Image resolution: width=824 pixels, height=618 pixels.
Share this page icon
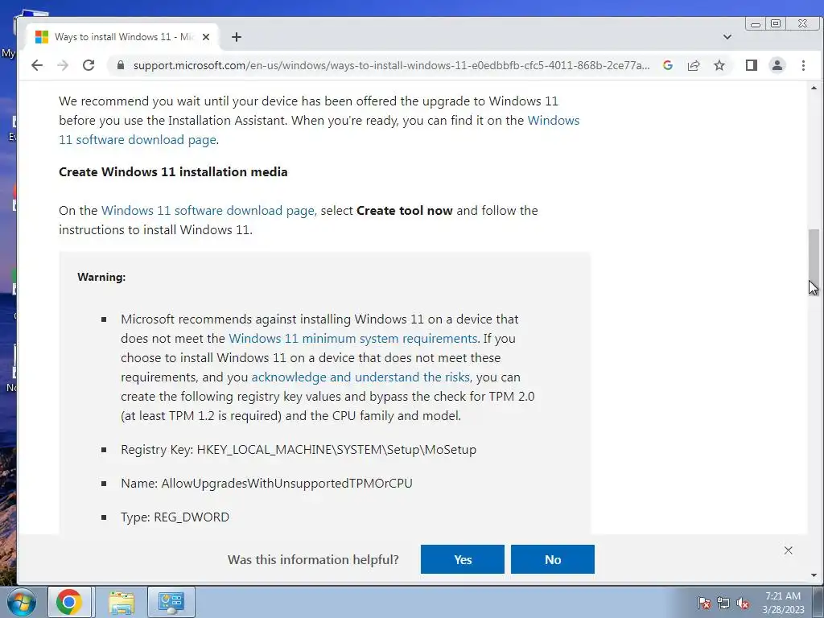pyautogui.click(x=694, y=65)
